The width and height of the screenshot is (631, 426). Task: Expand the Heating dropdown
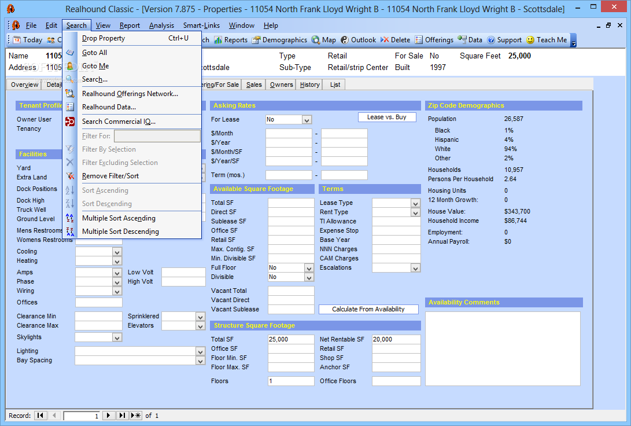tap(117, 261)
